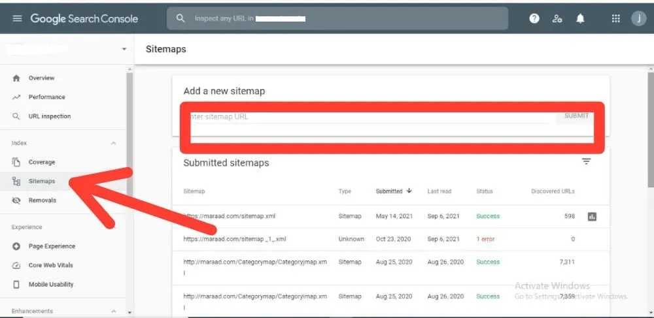Open the maraad.com/sitemap.xml row
Image resolution: width=654 pixels, height=318 pixels.
pyautogui.click(x=391, y=216)
